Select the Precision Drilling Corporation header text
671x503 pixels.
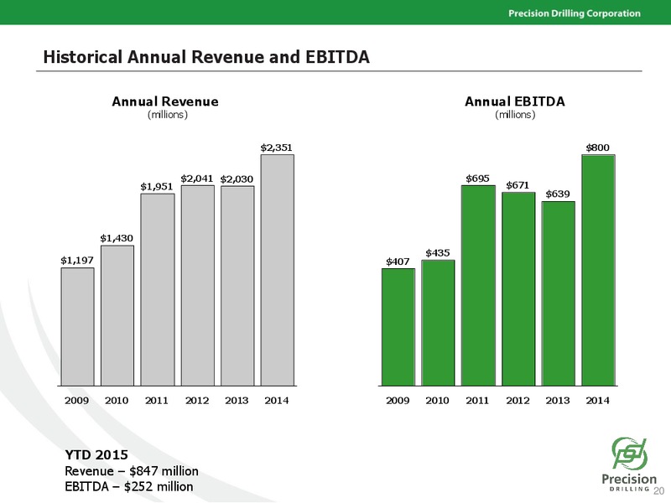coord(575,13)
